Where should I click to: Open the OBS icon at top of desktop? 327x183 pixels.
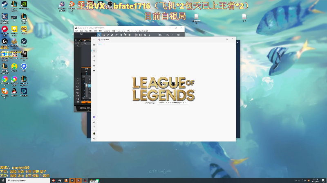tap(110, 4)
